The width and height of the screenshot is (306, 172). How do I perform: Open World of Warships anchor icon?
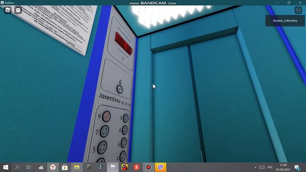[101, 167]
